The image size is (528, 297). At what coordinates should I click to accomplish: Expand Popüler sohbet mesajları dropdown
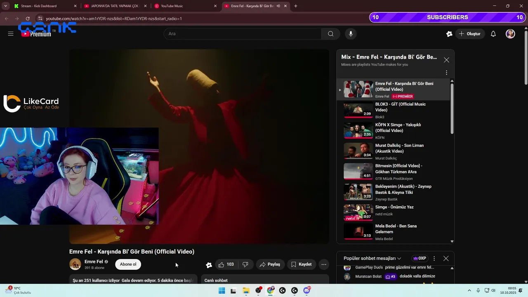click(x=372, y=258)
